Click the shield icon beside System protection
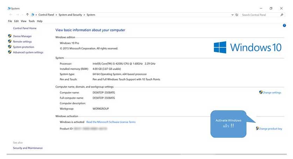Viewport: 293px width, 159px height. tap(10, 47)
